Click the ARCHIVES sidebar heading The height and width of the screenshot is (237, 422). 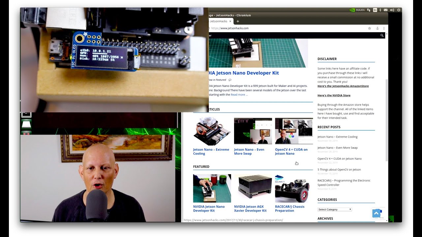pyautogui.click(x=325, y=219)
